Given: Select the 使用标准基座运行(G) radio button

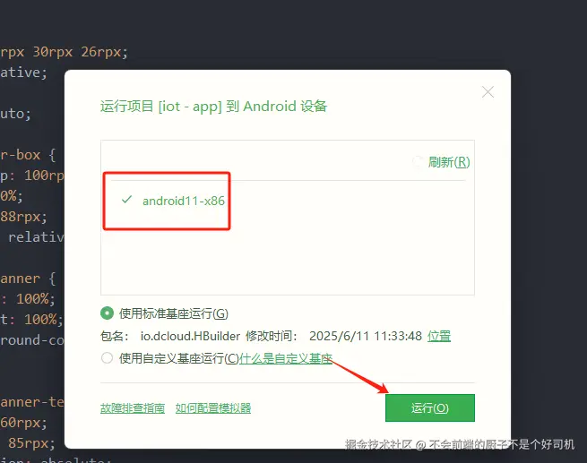Looking at the screenshot, I should coord(107,313).
